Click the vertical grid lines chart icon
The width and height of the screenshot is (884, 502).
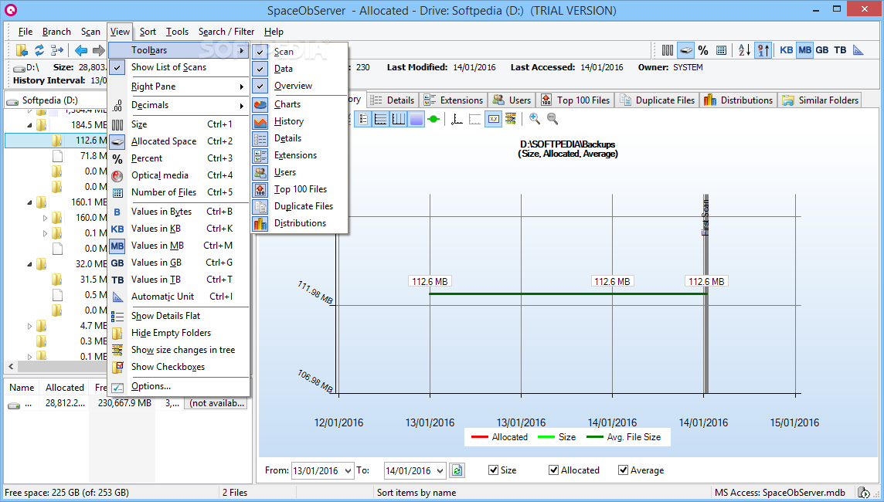(x=399, y=119)
